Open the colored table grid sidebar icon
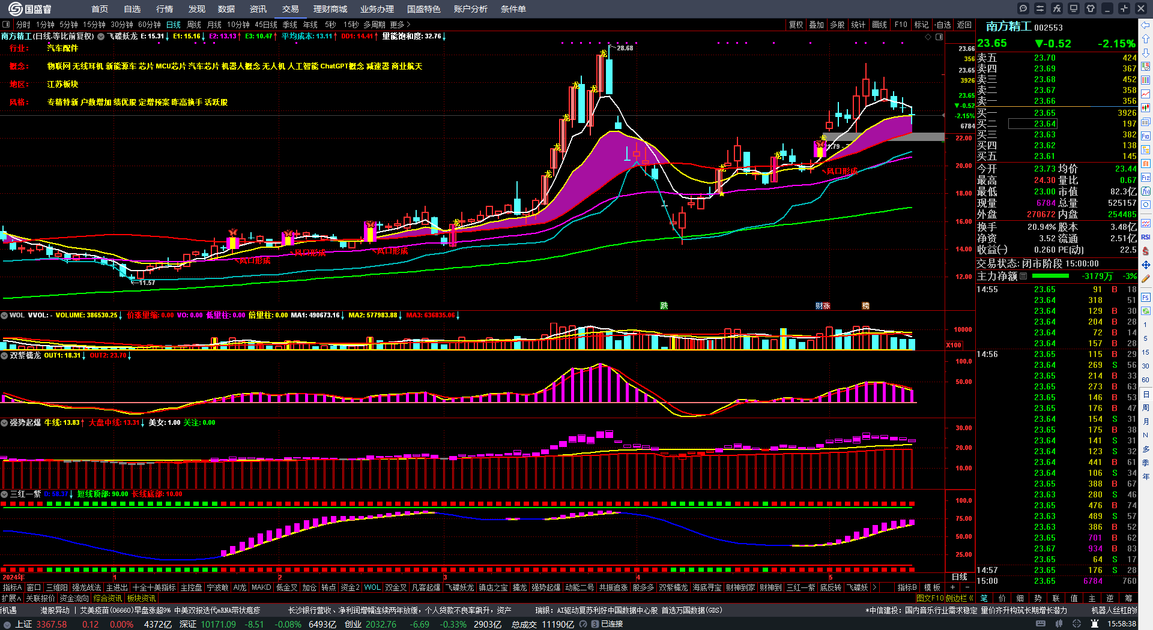The image size is (1153, 630). (1146, 80)
